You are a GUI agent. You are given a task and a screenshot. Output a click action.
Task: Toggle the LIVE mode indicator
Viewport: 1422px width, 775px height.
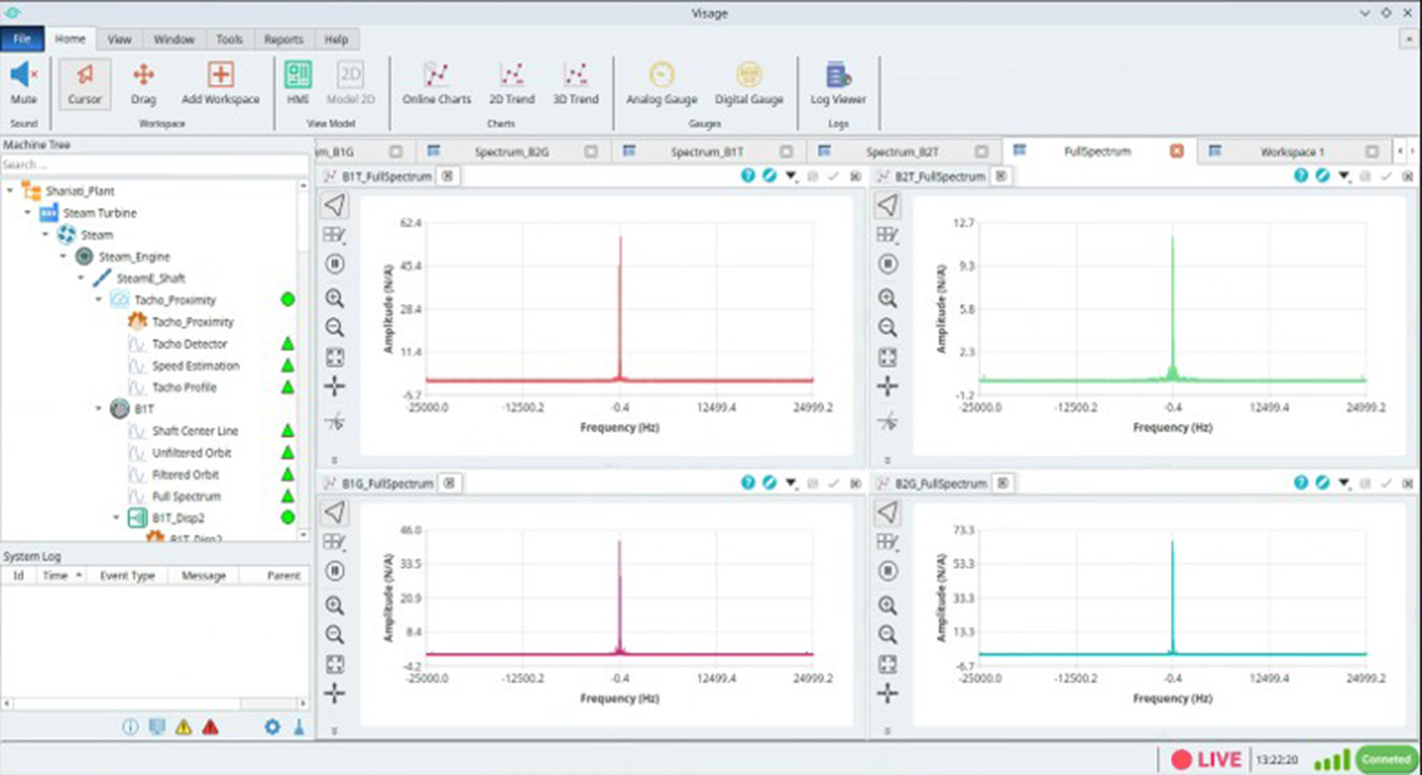click(1205, 760)
